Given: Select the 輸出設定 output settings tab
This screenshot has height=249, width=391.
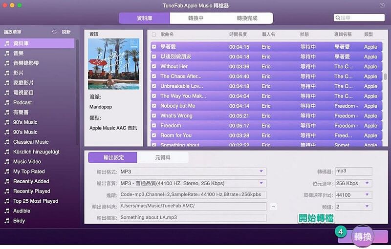Looking at the screenshot, I should [x=112, y=157].
